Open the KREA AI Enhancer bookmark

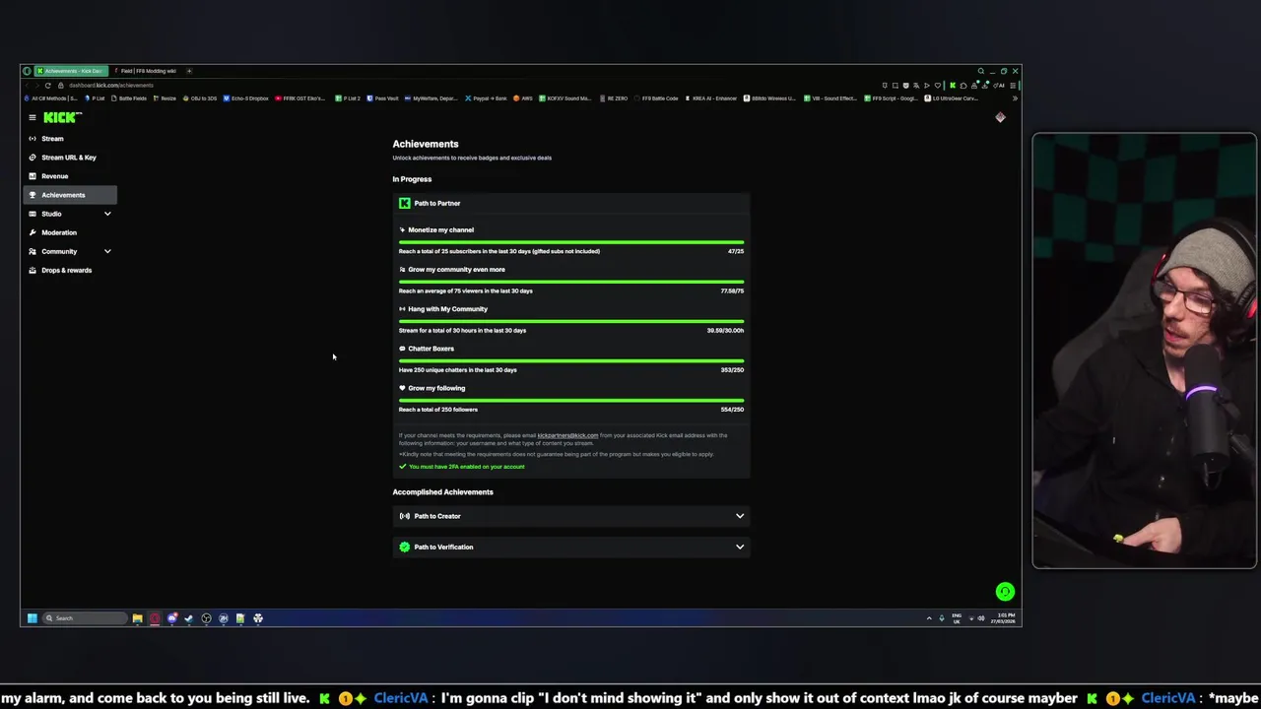pyautogui.click(x=711, y=98)
